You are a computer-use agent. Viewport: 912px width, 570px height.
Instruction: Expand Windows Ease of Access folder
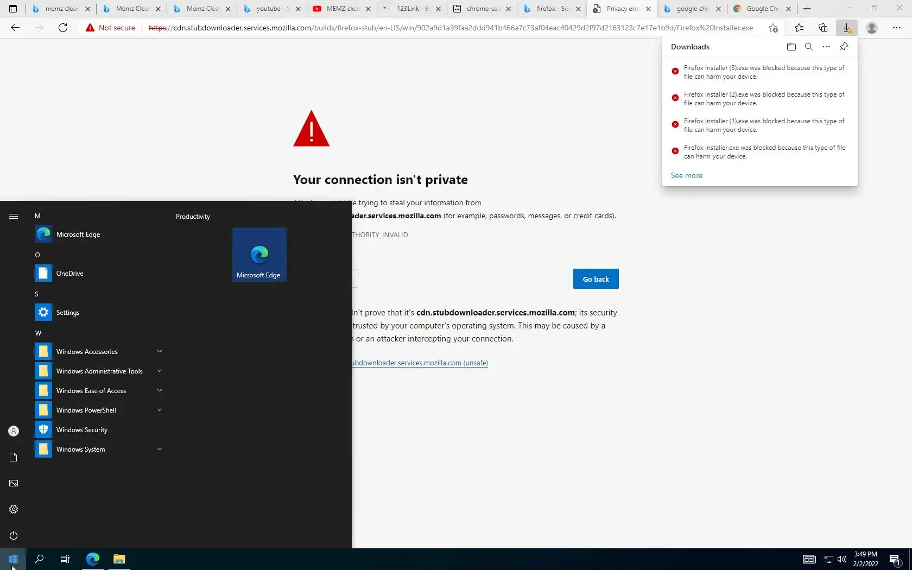(x=99, y=391)
